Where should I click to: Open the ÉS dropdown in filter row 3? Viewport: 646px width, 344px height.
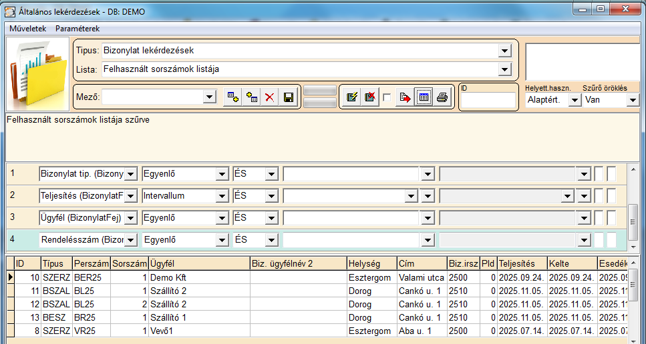(271, 218)
